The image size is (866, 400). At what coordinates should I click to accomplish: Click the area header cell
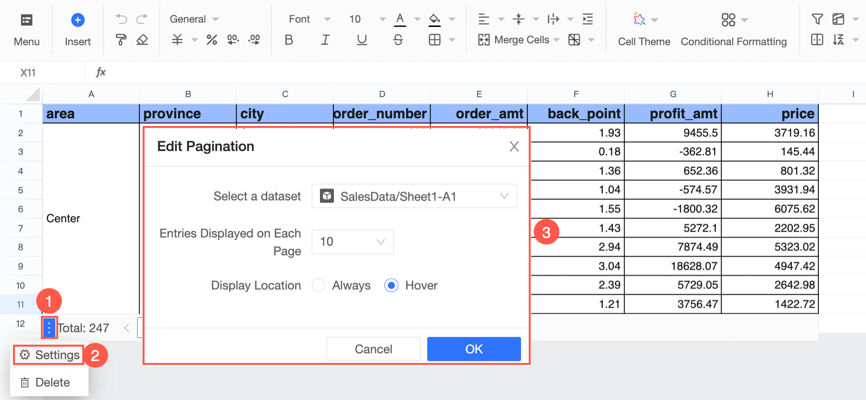[x=91, y=113]
